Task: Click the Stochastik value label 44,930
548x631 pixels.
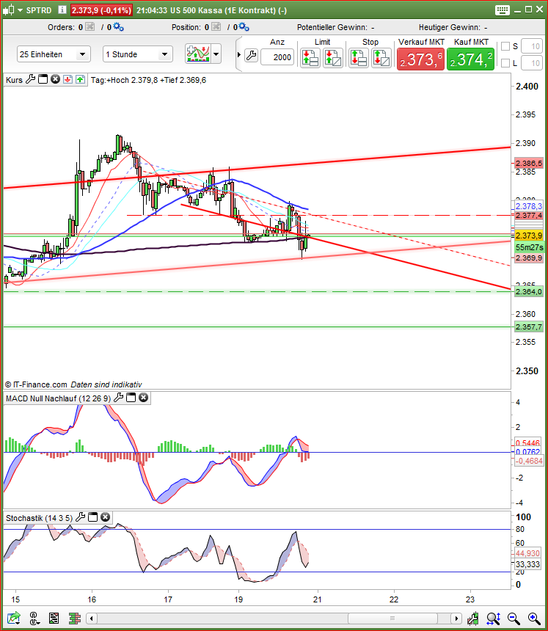Action: (x=528, y=553)
